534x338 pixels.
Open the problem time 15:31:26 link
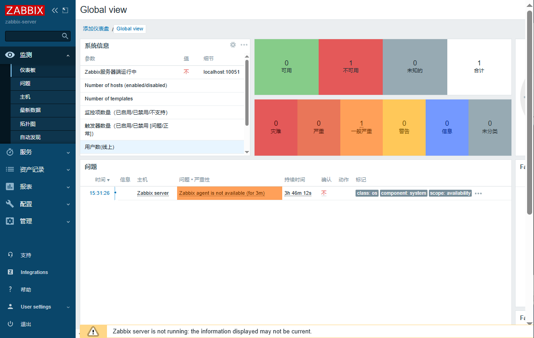coord(100,193)
